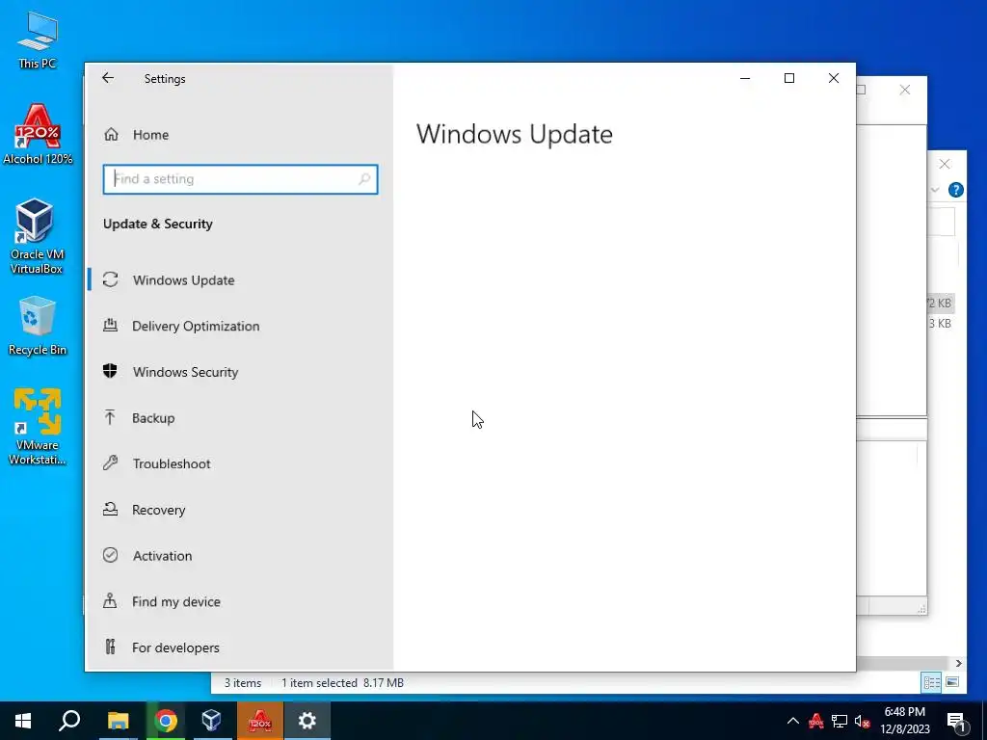Minimize the Settings window
Screen dimensions: 987x740
coord(745,78)
